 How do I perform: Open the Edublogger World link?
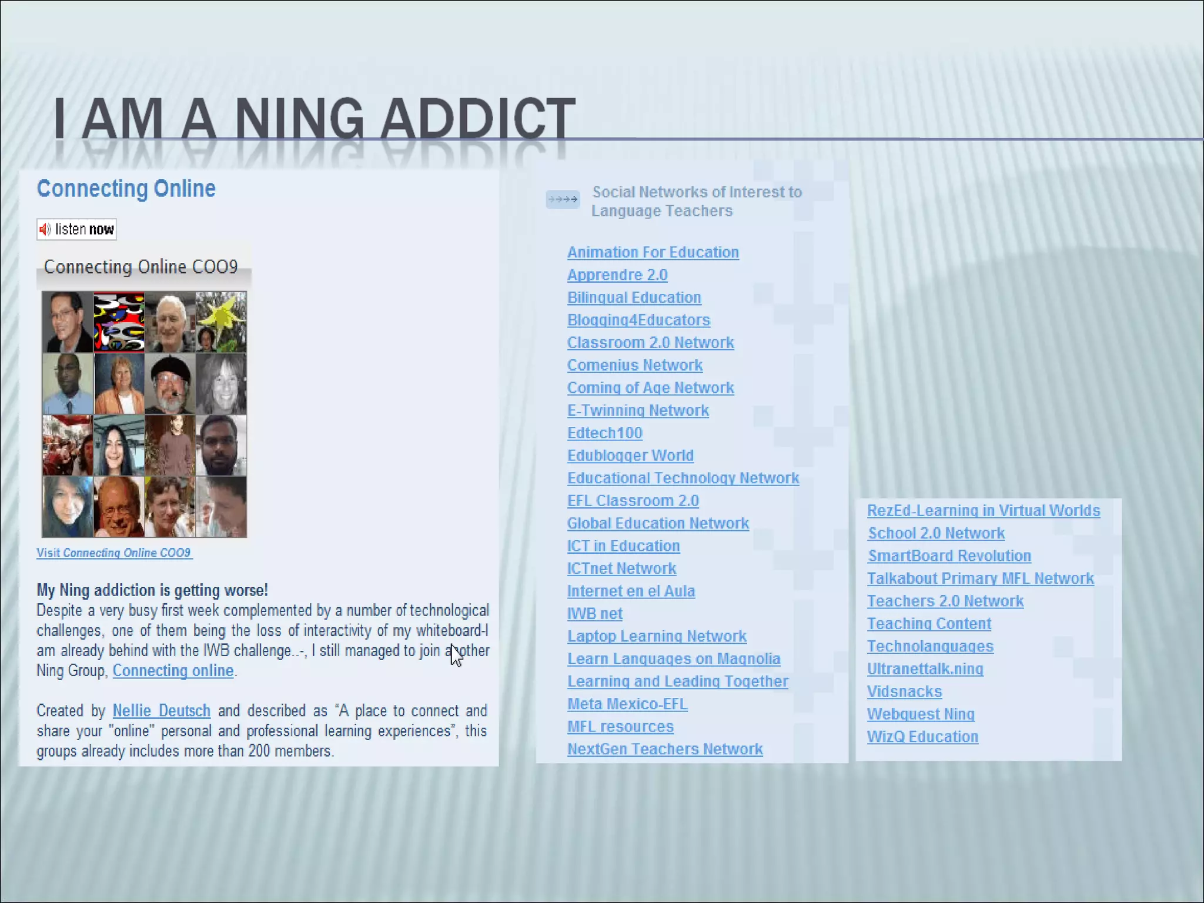[x=630, y=456]
